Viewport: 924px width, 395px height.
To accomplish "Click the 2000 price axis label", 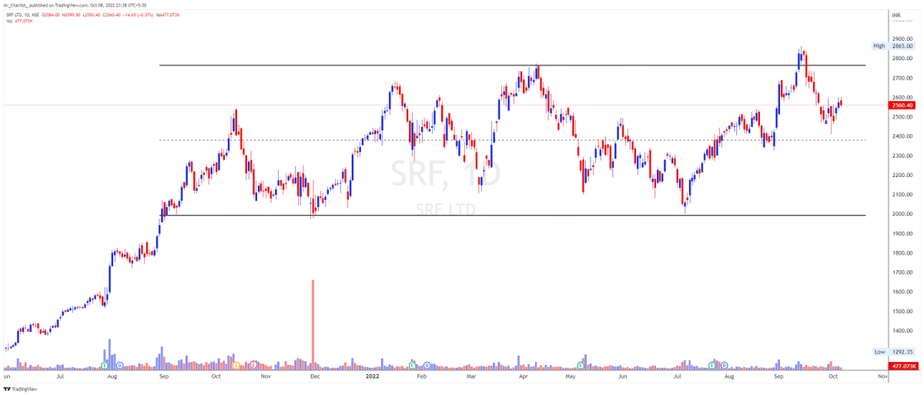I will [901, 214].
